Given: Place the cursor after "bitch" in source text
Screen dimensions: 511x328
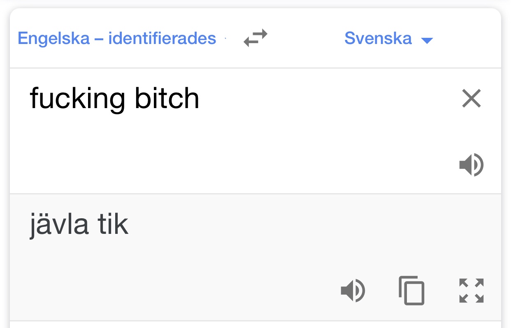Looking at the screenshot, I should 200,99.
